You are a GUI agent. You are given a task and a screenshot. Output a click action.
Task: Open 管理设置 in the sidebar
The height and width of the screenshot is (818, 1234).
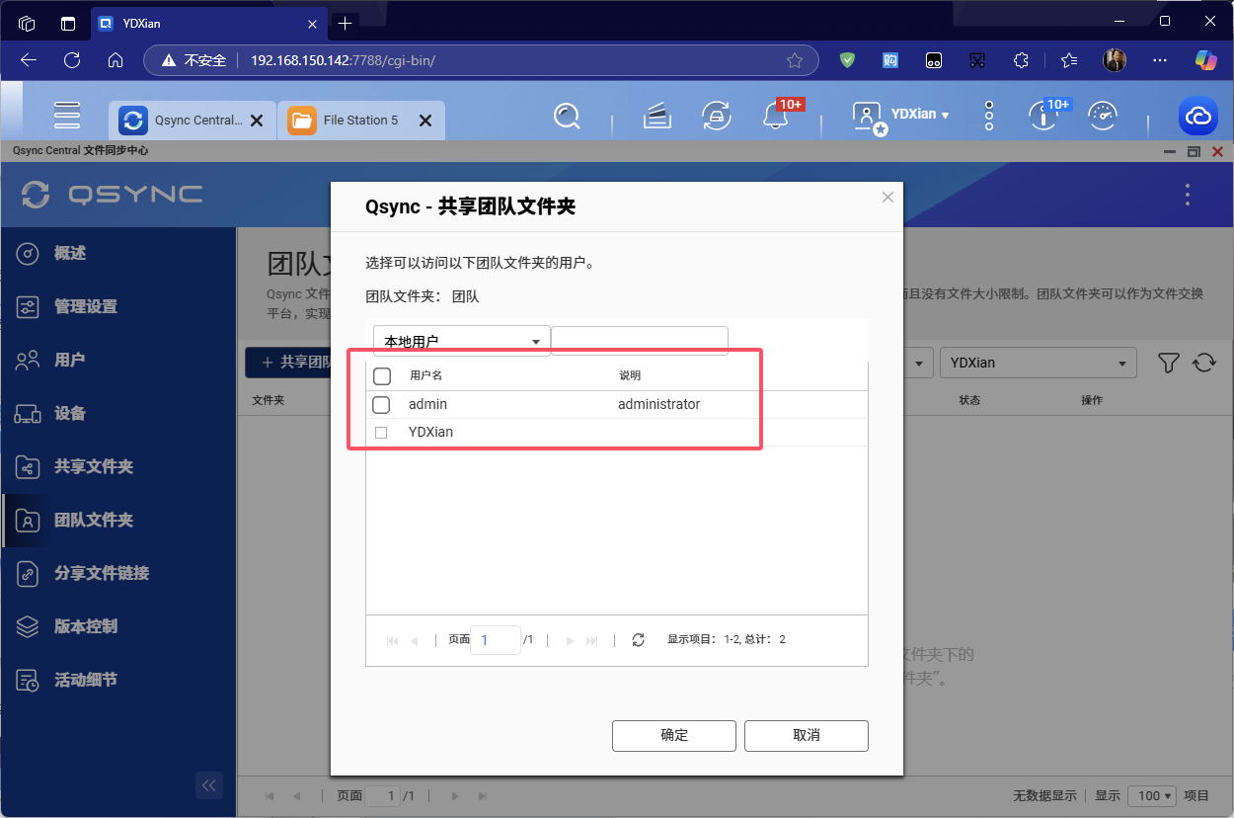point(118,307)
